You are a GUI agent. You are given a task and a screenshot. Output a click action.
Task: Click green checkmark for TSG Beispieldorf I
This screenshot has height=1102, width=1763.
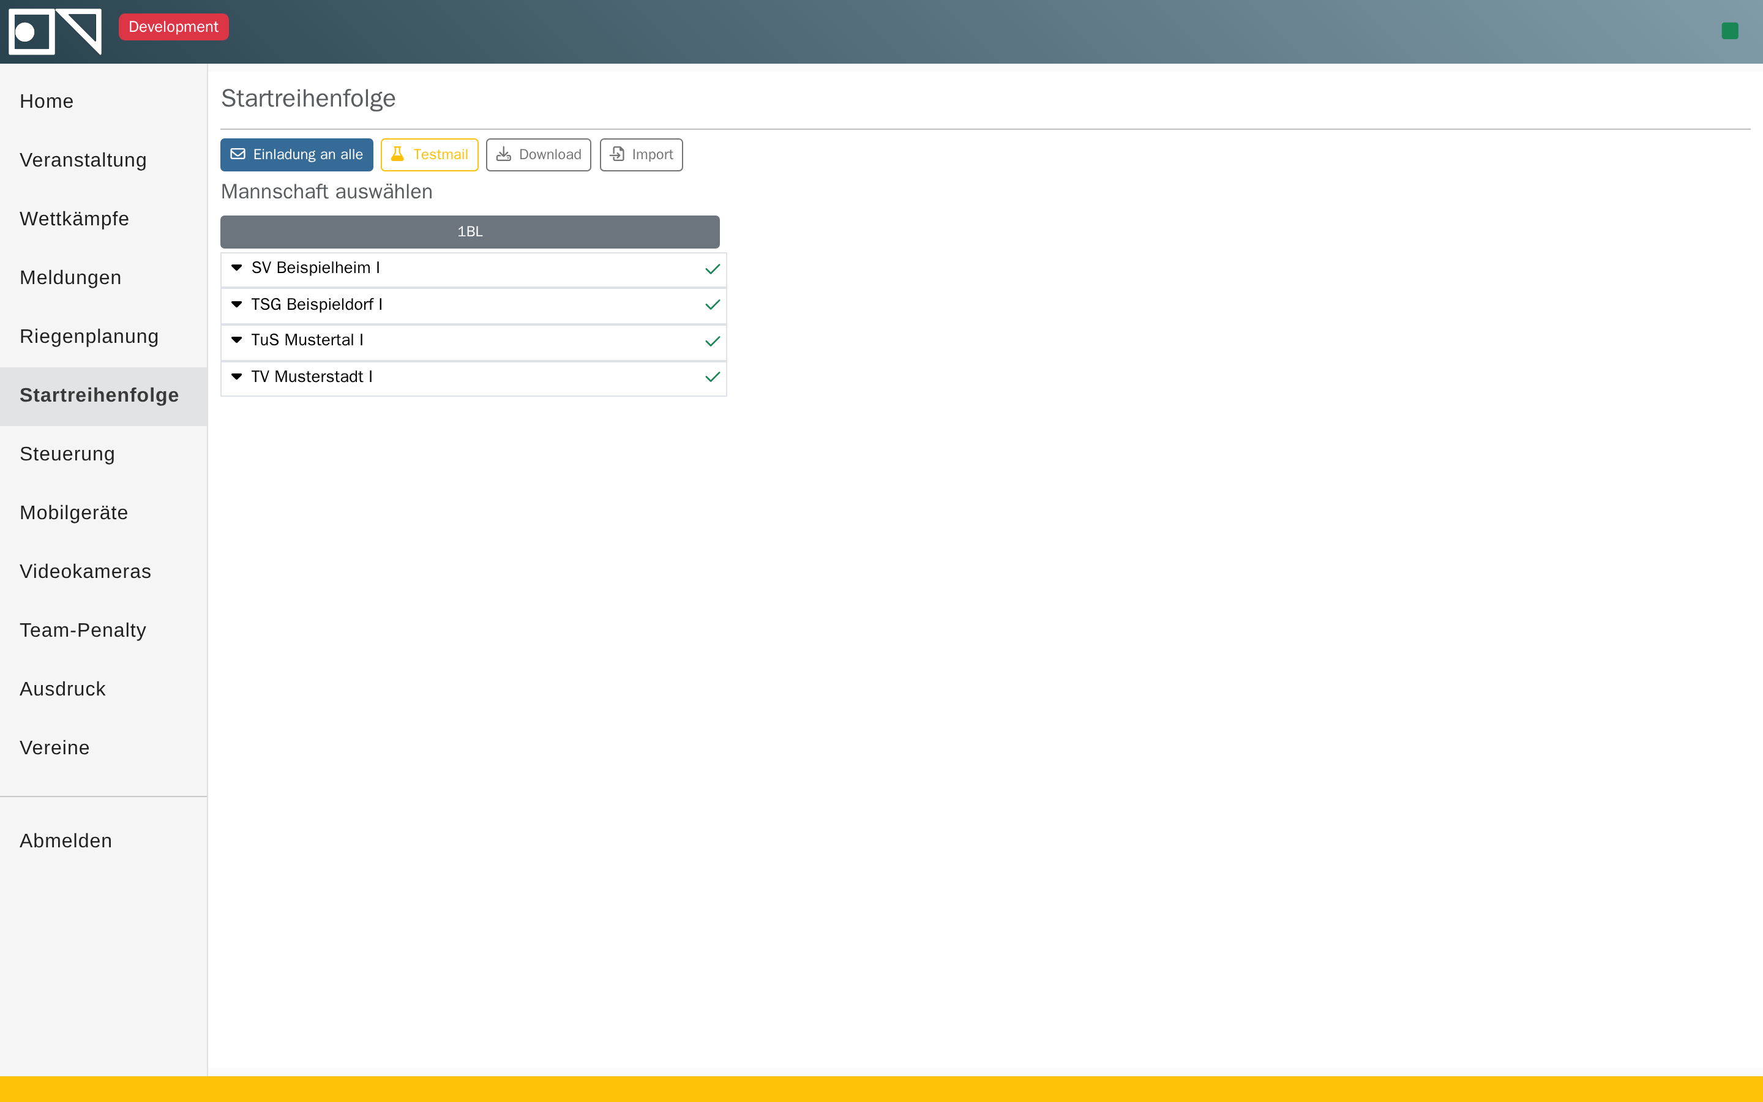click(x=713, y=305)
